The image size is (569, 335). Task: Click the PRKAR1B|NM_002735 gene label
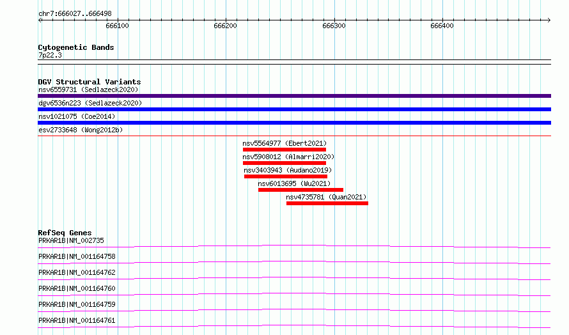click(x=71, y=240)
